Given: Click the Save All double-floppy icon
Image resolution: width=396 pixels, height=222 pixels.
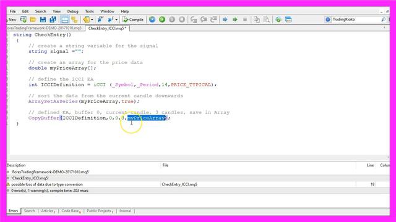Looking at the screenshot, I should 53,19.
